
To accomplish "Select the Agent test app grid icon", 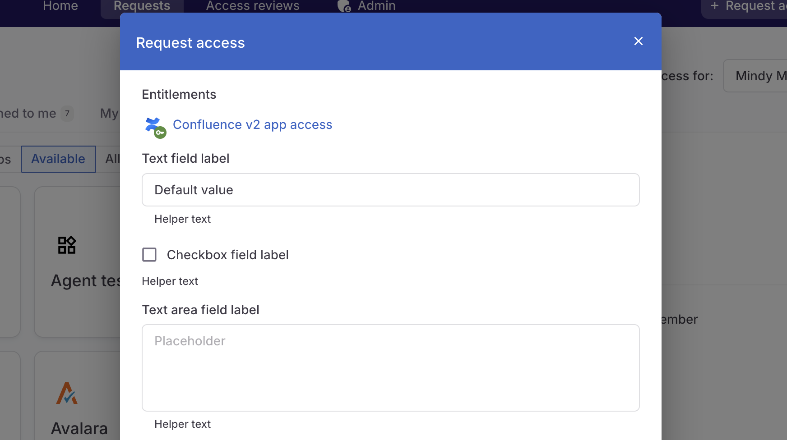I will (66, 245).
